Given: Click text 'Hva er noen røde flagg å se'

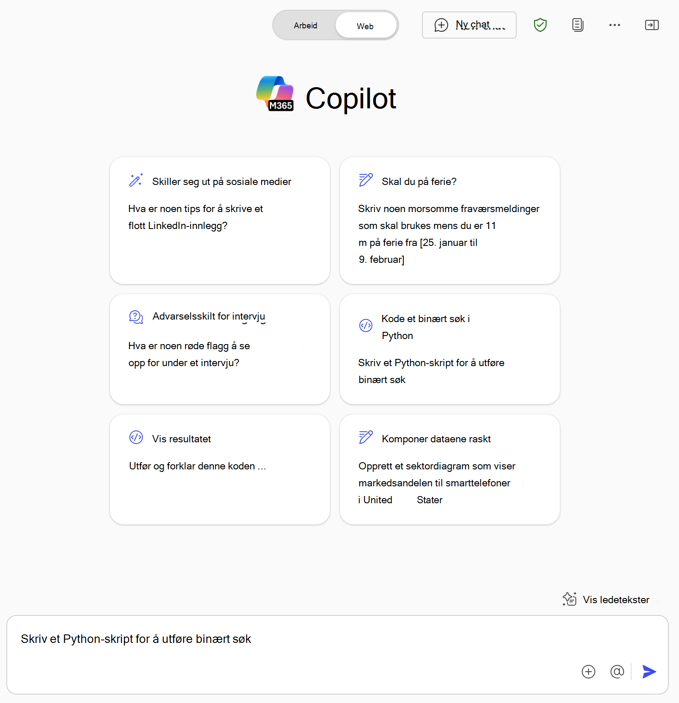Looking at the screenshot, I should [x=189, y=346].
